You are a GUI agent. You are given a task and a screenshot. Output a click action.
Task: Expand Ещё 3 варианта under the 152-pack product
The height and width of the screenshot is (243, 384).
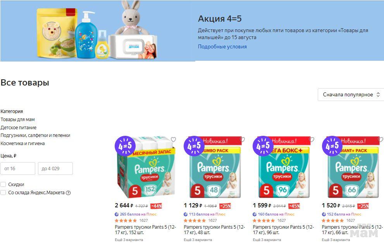click(x=129, y=240)
